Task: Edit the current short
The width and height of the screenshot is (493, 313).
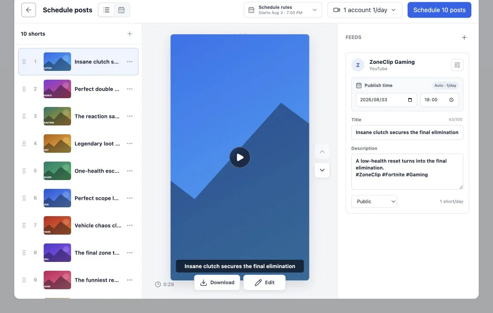Action: click(264, 282)
